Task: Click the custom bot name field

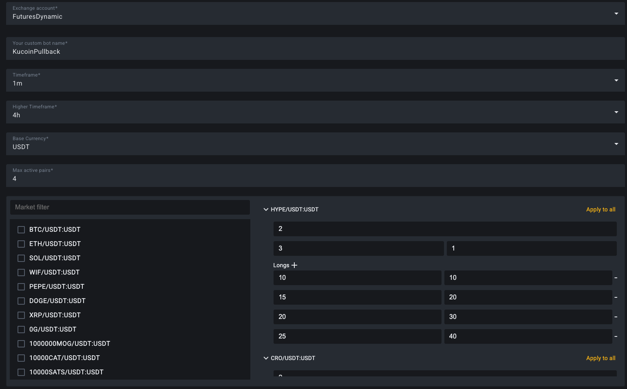Action: (x=315, y=51)
